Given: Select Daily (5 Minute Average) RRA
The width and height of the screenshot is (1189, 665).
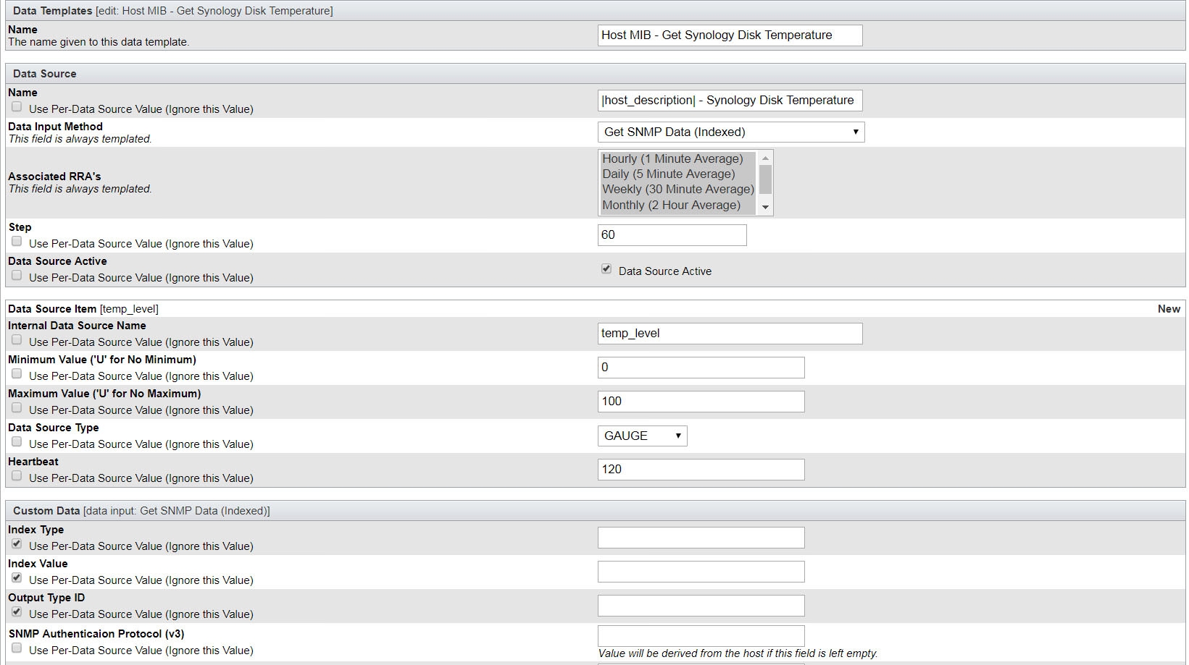Looking at the screenshot, I should point(677,174).
